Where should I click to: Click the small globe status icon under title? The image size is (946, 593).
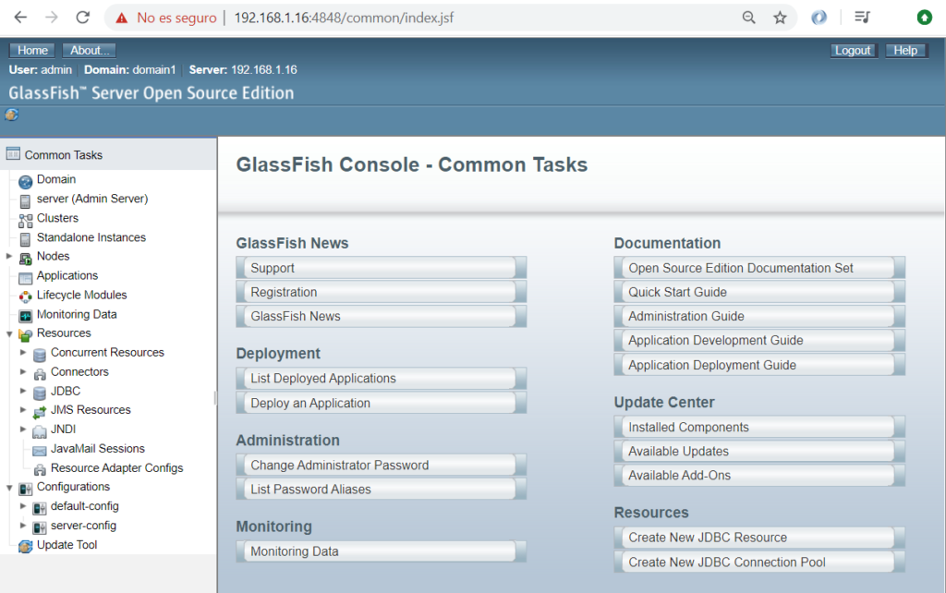(x=11, y=115)
